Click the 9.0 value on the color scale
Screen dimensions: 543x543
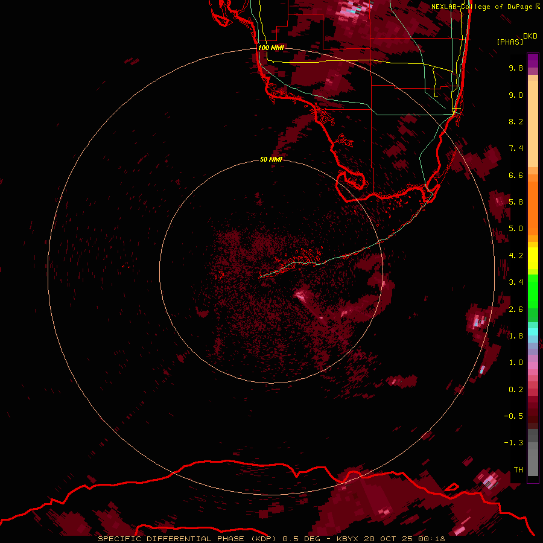point(516,95)
